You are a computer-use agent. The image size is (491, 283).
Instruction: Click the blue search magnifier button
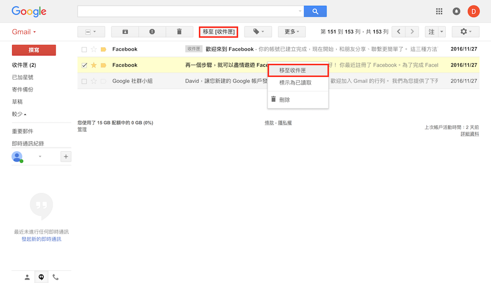click(x=315, y=11)
